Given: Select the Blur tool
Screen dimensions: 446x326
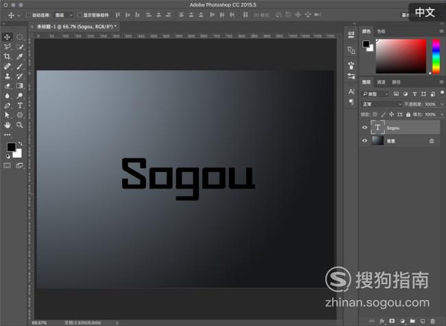Looking at the screenshot, I should point(7,96).
